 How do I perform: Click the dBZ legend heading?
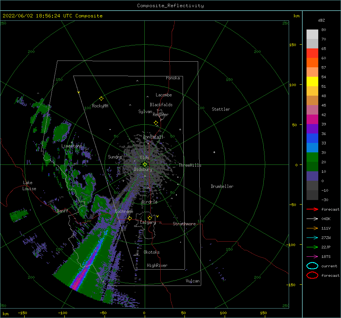321,20
